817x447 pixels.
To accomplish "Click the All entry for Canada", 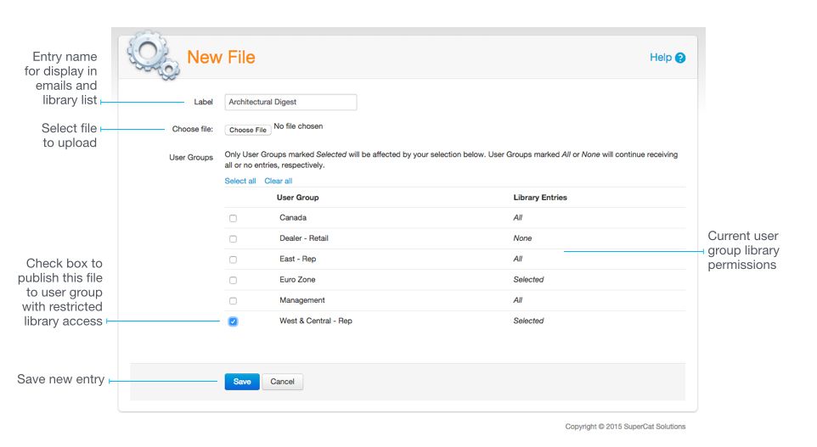I will (x=517, y=217).
